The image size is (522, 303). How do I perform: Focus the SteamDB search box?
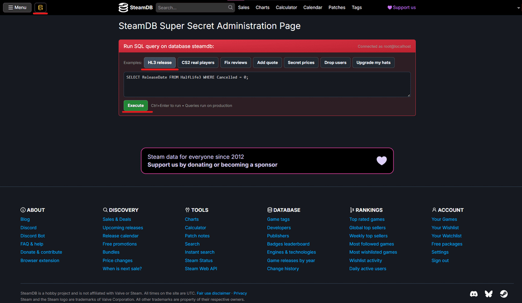pos(191,8)
